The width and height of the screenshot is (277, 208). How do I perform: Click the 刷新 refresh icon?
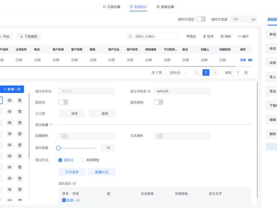(x=222, y=36)
